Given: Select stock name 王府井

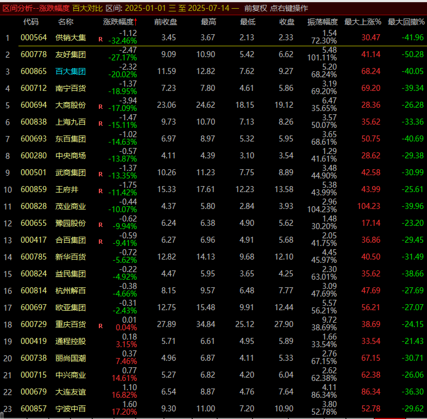Looking at the screenshot, I should (67, 189).
